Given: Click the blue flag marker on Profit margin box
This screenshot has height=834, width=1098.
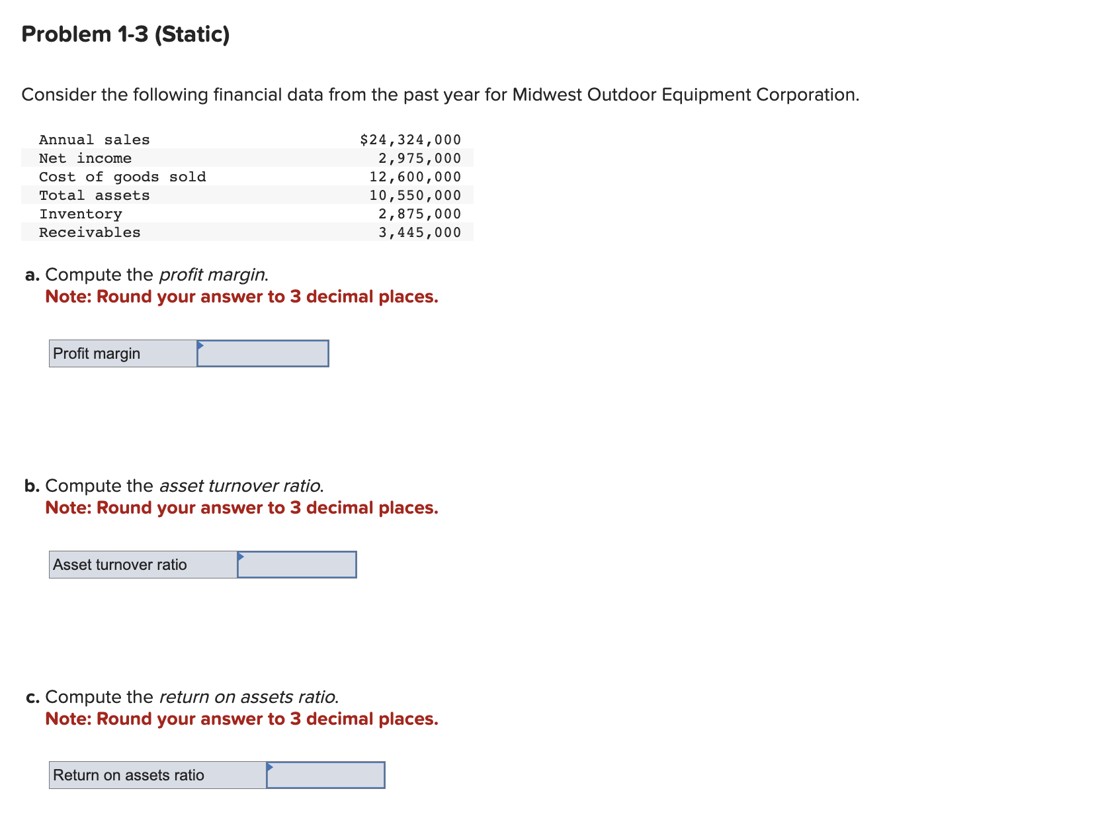Looking at the screenshot, I should [201, 345].
